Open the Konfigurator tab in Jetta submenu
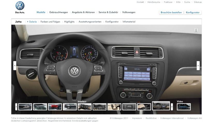 click(x=112, y=22)
